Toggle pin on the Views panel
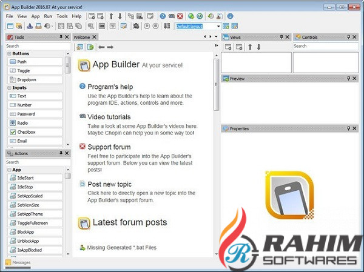Image resolution: width=364 pixels, height=272 pixels. [281, 37]
